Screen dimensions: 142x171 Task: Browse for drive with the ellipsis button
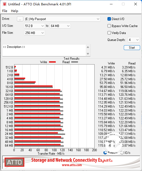[x=20, y=19]
